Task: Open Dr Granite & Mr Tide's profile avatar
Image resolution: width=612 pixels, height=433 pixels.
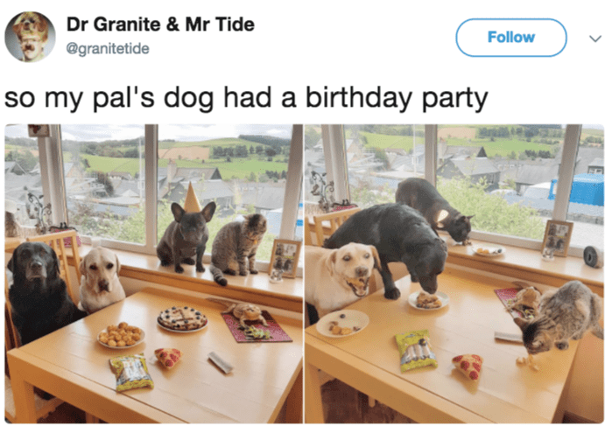Action: click(x=30, y=37)
